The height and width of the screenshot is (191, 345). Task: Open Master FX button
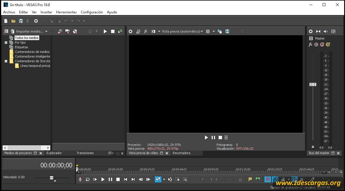[310, 44]
